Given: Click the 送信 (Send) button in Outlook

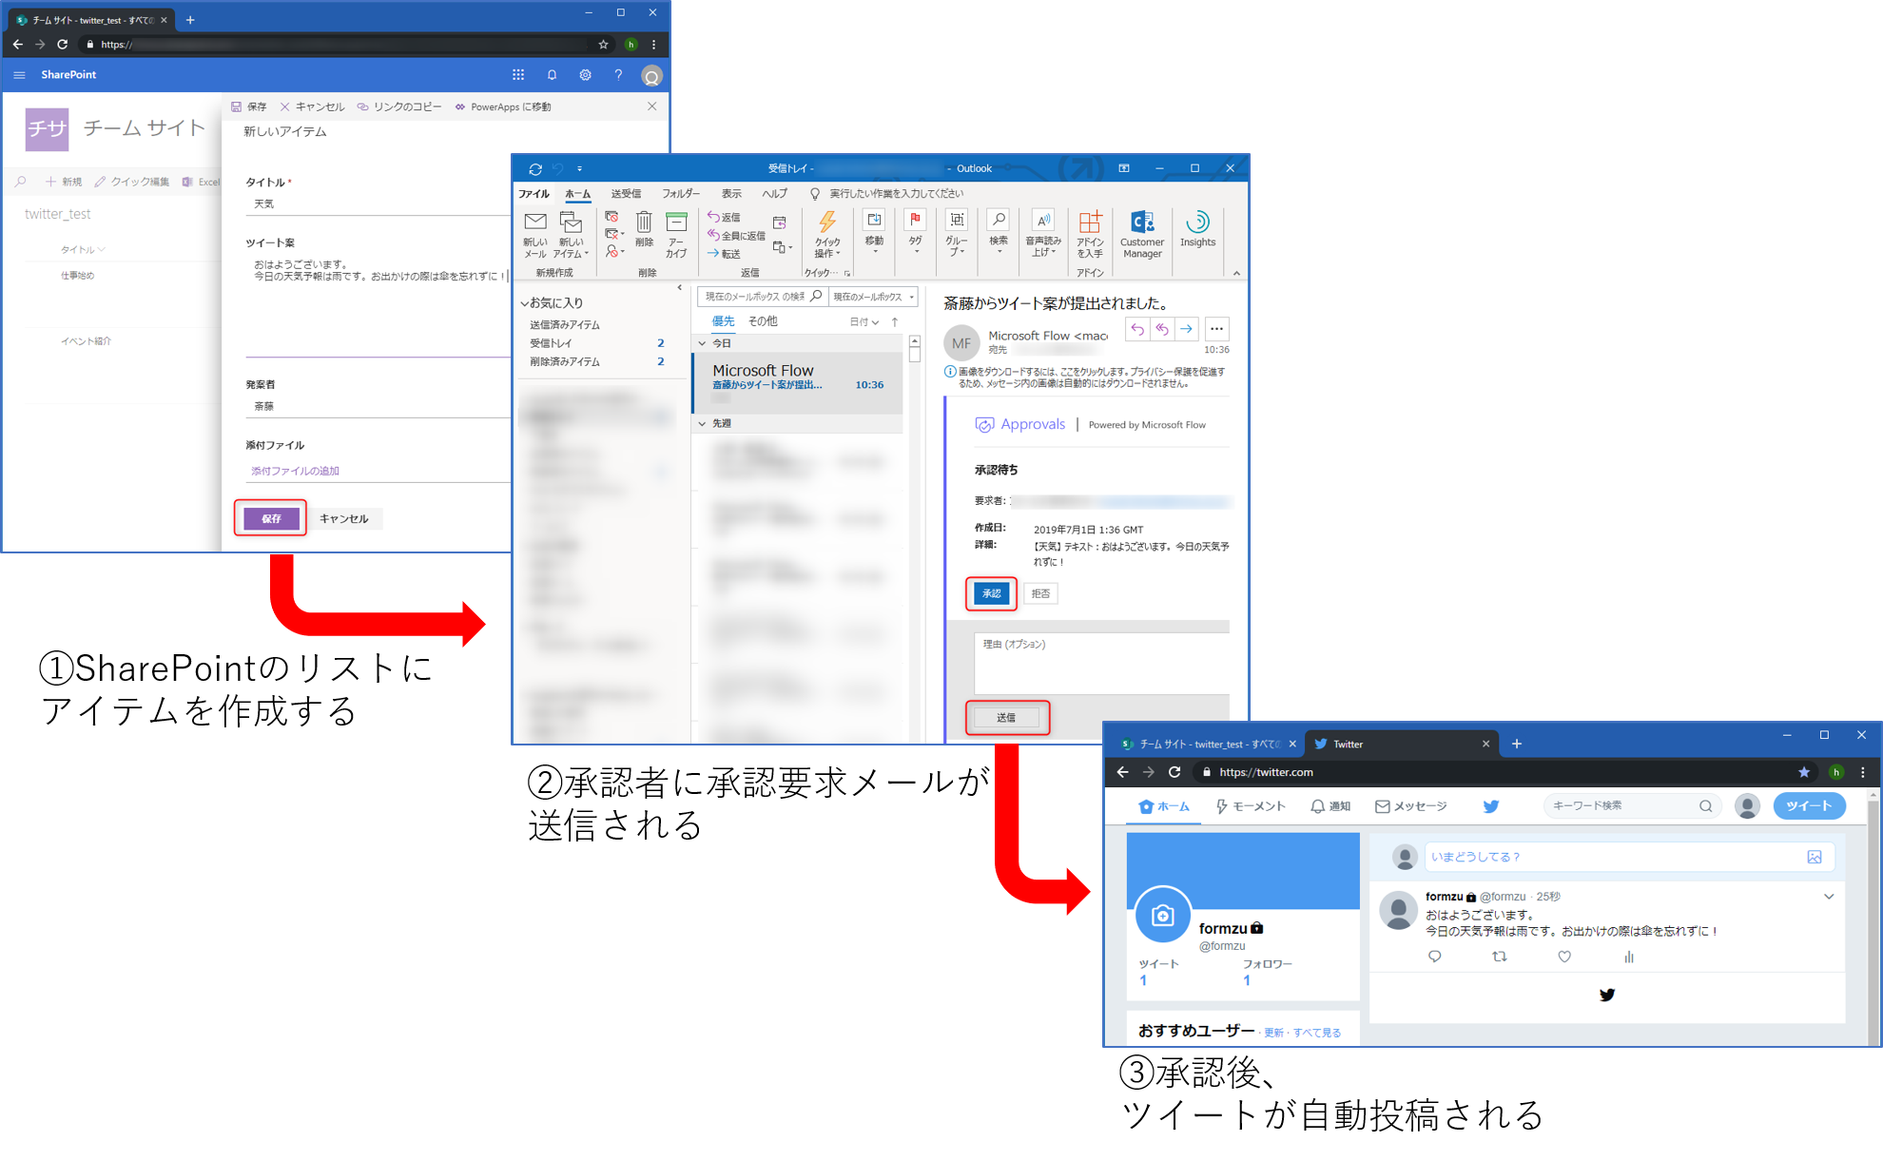Looking at the screenshot, I should [1009, 716].
